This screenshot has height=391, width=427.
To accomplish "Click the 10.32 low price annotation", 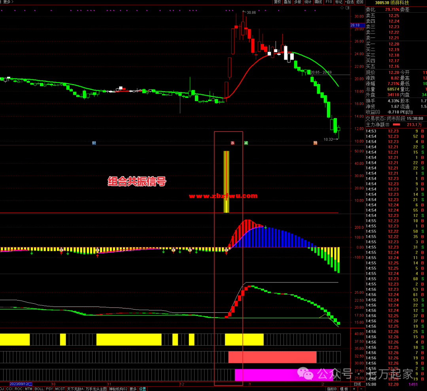I will 328,139.
